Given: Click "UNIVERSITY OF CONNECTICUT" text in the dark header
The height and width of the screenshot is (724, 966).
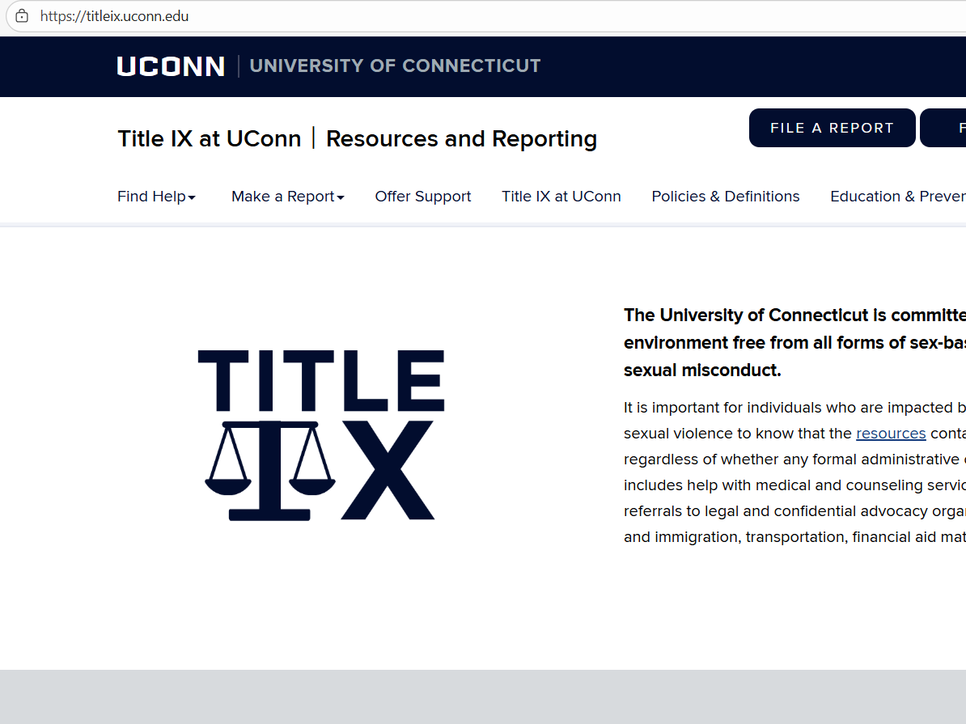Looking at the screenshot, I should coord(396,66).
